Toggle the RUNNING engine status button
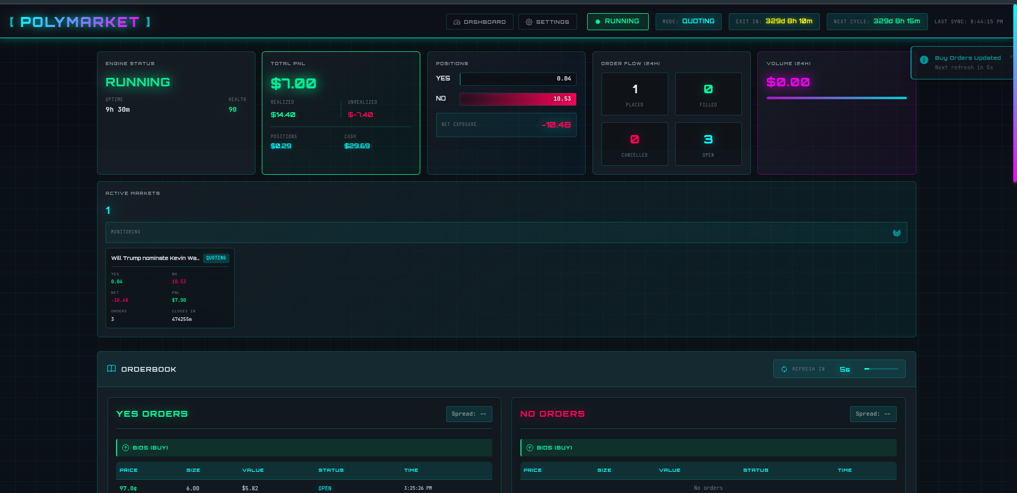Viewport: 1017px width, 493px height. 617,22
